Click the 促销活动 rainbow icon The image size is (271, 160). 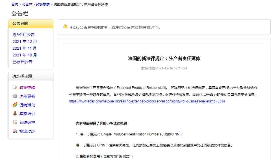(15, 105)
